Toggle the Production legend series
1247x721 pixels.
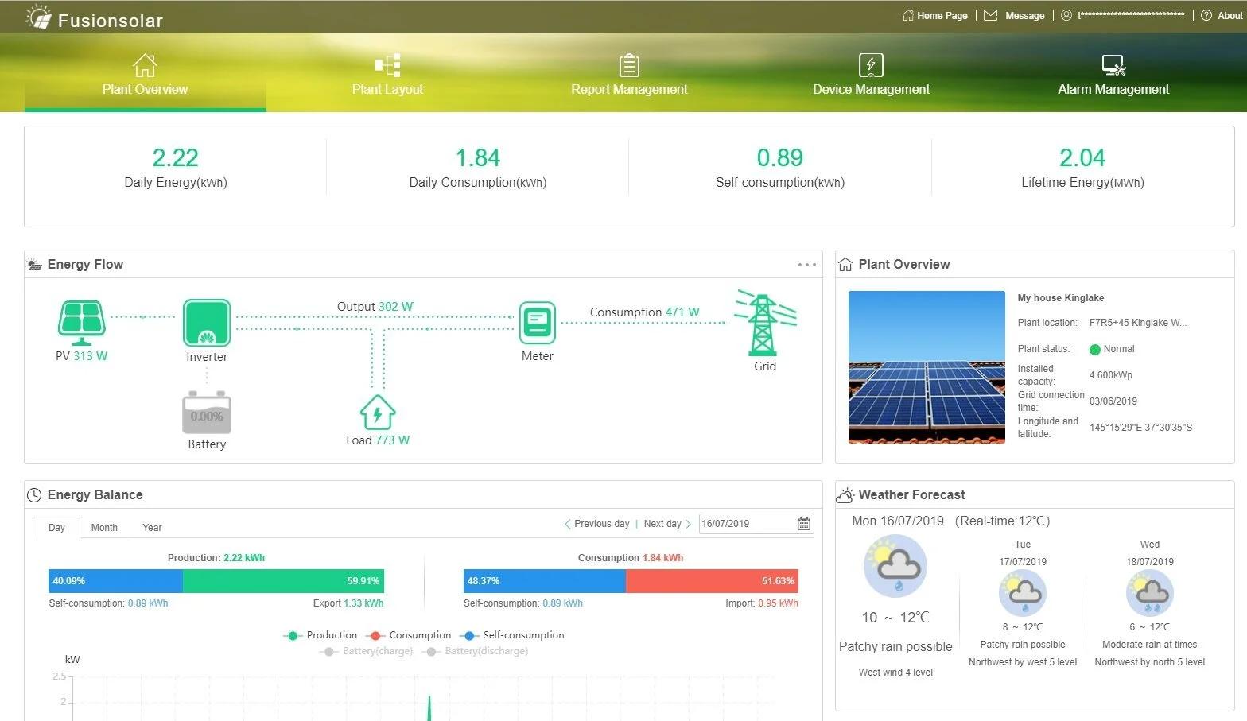coord(320,635)
